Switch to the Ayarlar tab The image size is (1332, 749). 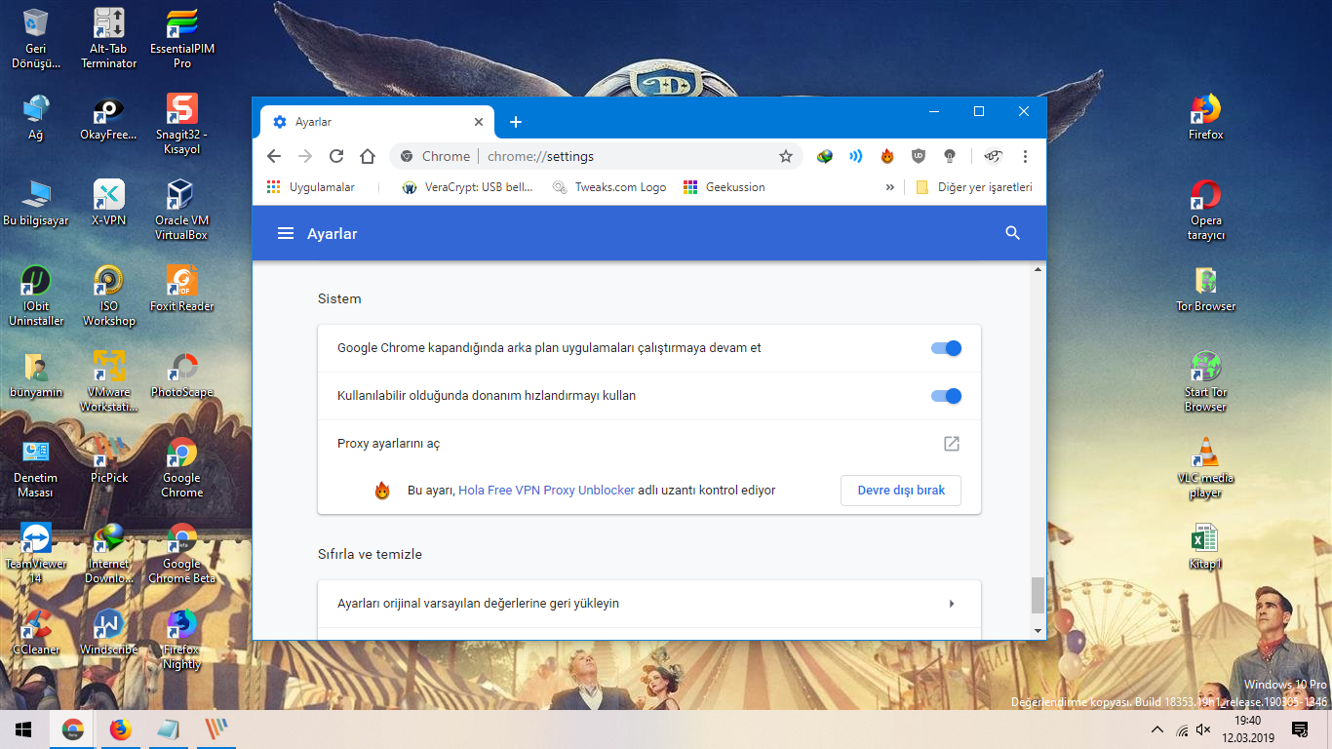(377, 122)
